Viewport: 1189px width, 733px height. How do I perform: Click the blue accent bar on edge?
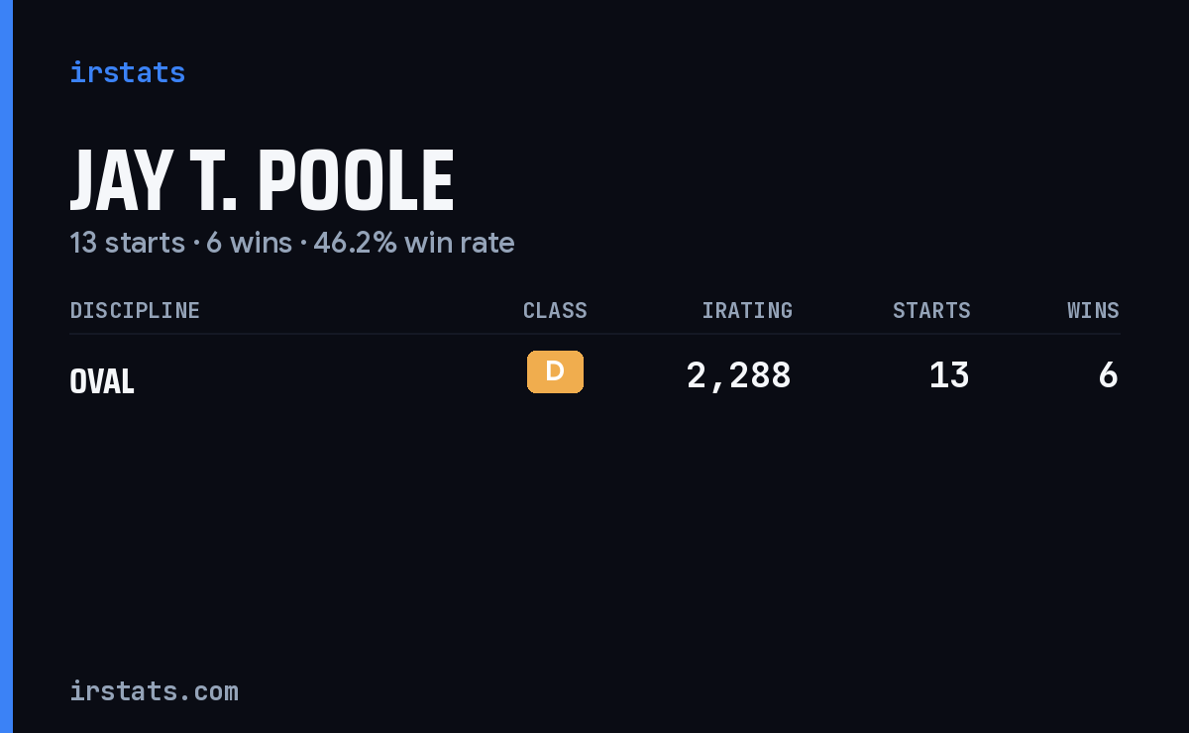click(6, 366)
